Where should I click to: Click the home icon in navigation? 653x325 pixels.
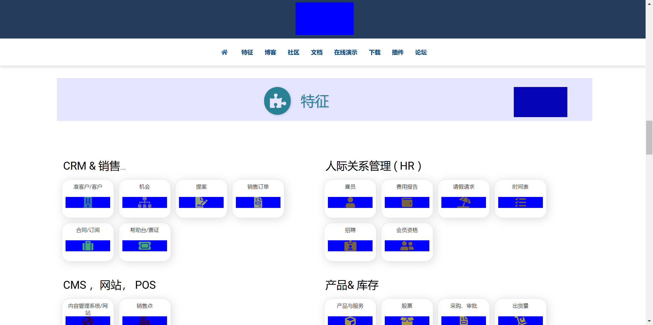(x=224, y=52)
